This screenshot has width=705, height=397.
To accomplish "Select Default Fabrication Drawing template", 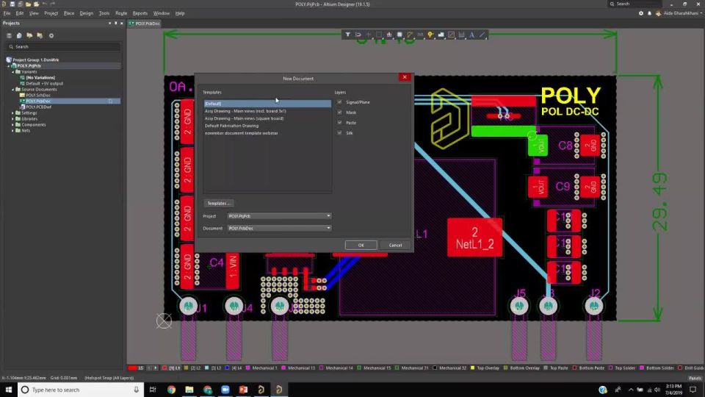I will (x=231, y=126).
